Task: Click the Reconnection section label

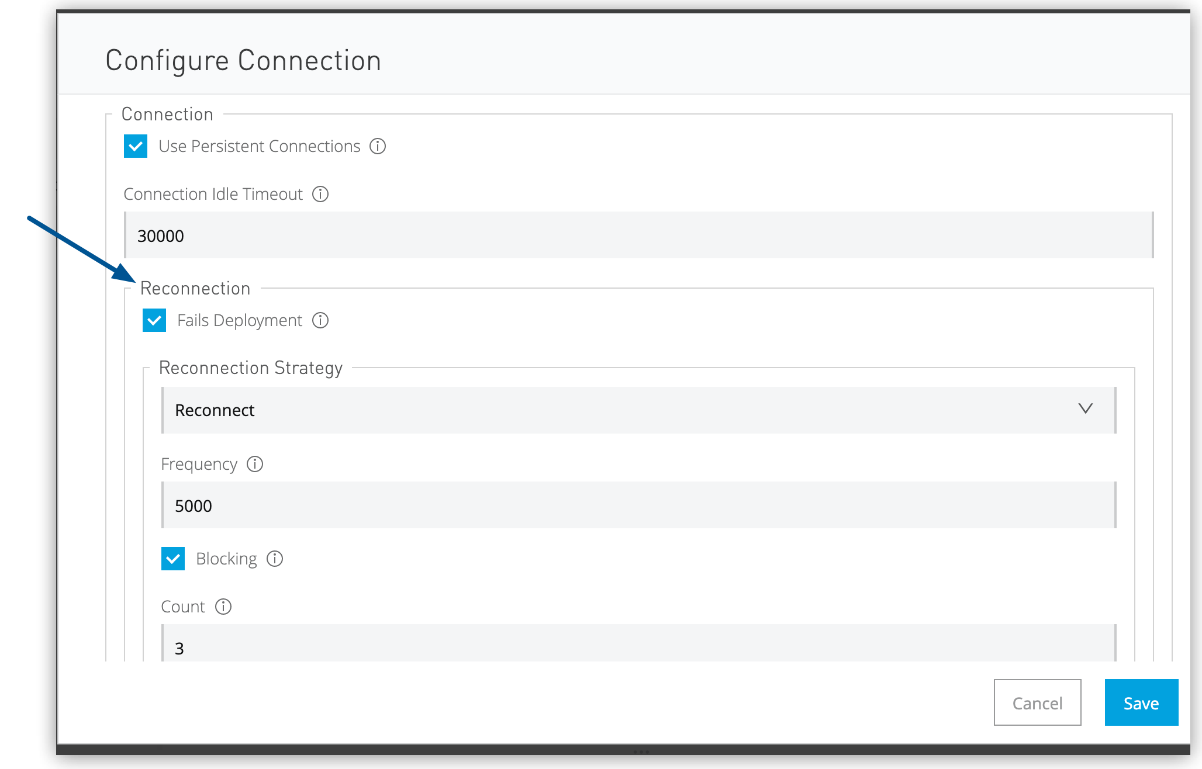Action: click(x=195, y=287)
